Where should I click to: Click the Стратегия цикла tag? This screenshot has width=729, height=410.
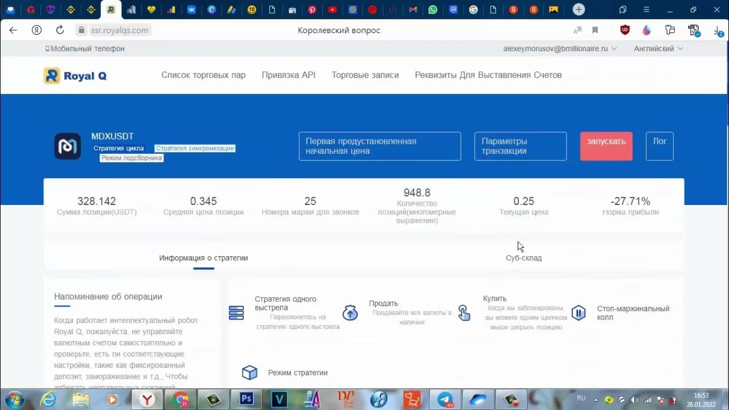(118, 148)
